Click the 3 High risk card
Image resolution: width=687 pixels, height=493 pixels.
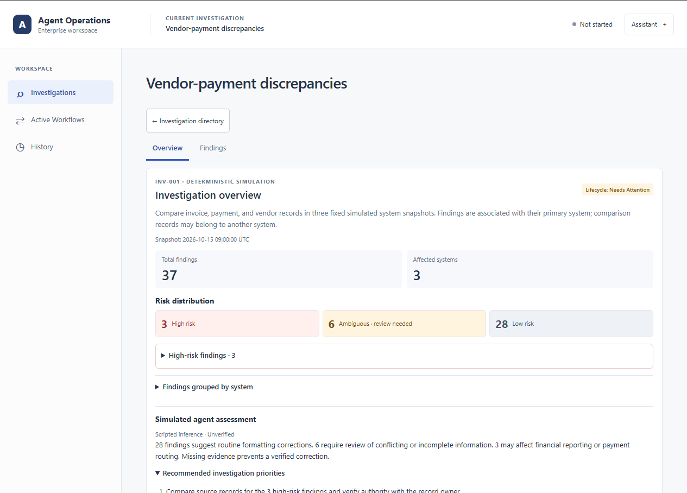click(x=237, y=324)
